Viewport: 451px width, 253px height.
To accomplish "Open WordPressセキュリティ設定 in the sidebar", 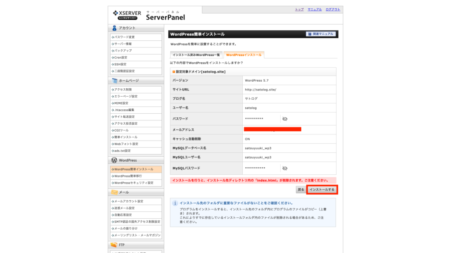I will point(136,183).
